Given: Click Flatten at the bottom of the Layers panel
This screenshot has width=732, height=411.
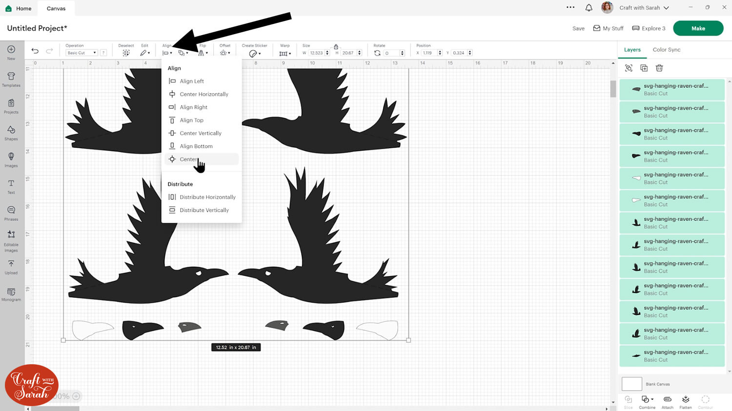Looking at the screenshot, I should click(686, 402).
